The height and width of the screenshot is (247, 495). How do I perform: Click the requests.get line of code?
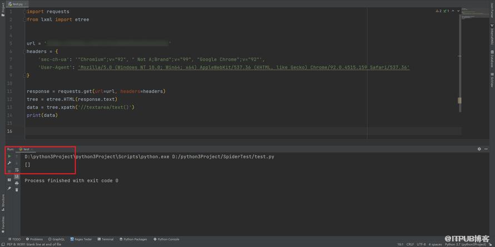click(x=96, y=92)
